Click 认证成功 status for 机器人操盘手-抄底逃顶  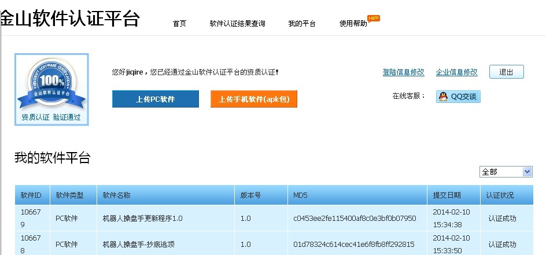click(502, 245)
